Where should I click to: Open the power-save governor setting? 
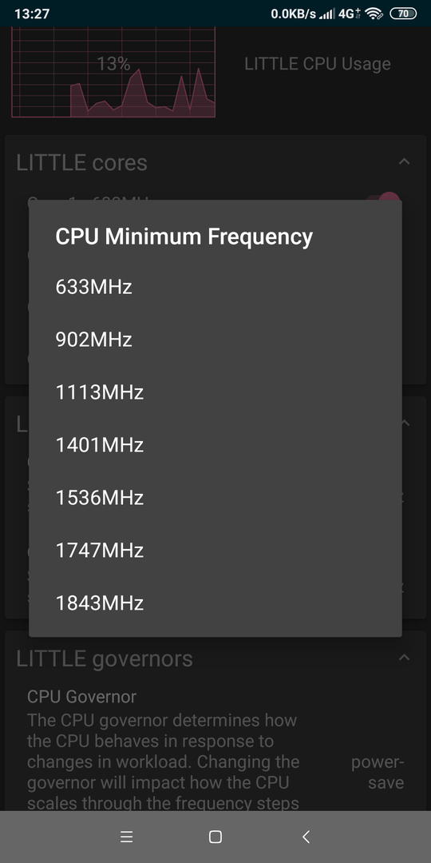tap(378, 773)
